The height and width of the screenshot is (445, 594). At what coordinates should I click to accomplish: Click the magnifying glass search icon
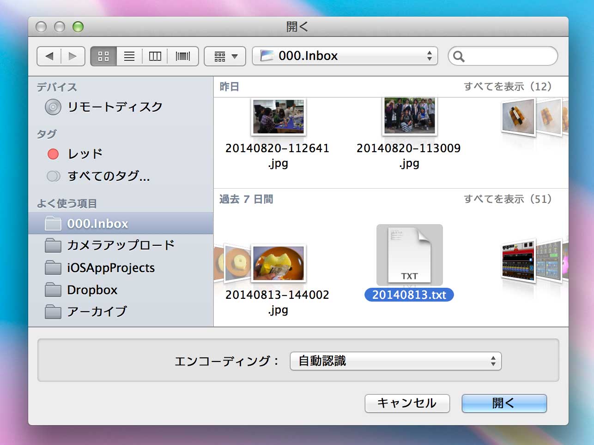[459, 56]
